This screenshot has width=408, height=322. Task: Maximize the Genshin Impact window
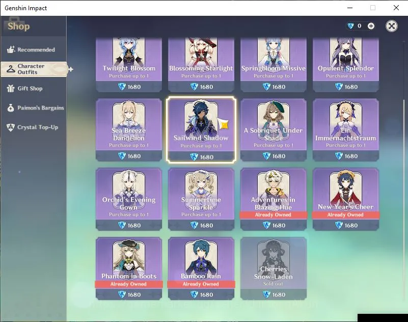(x=373, y=8)
